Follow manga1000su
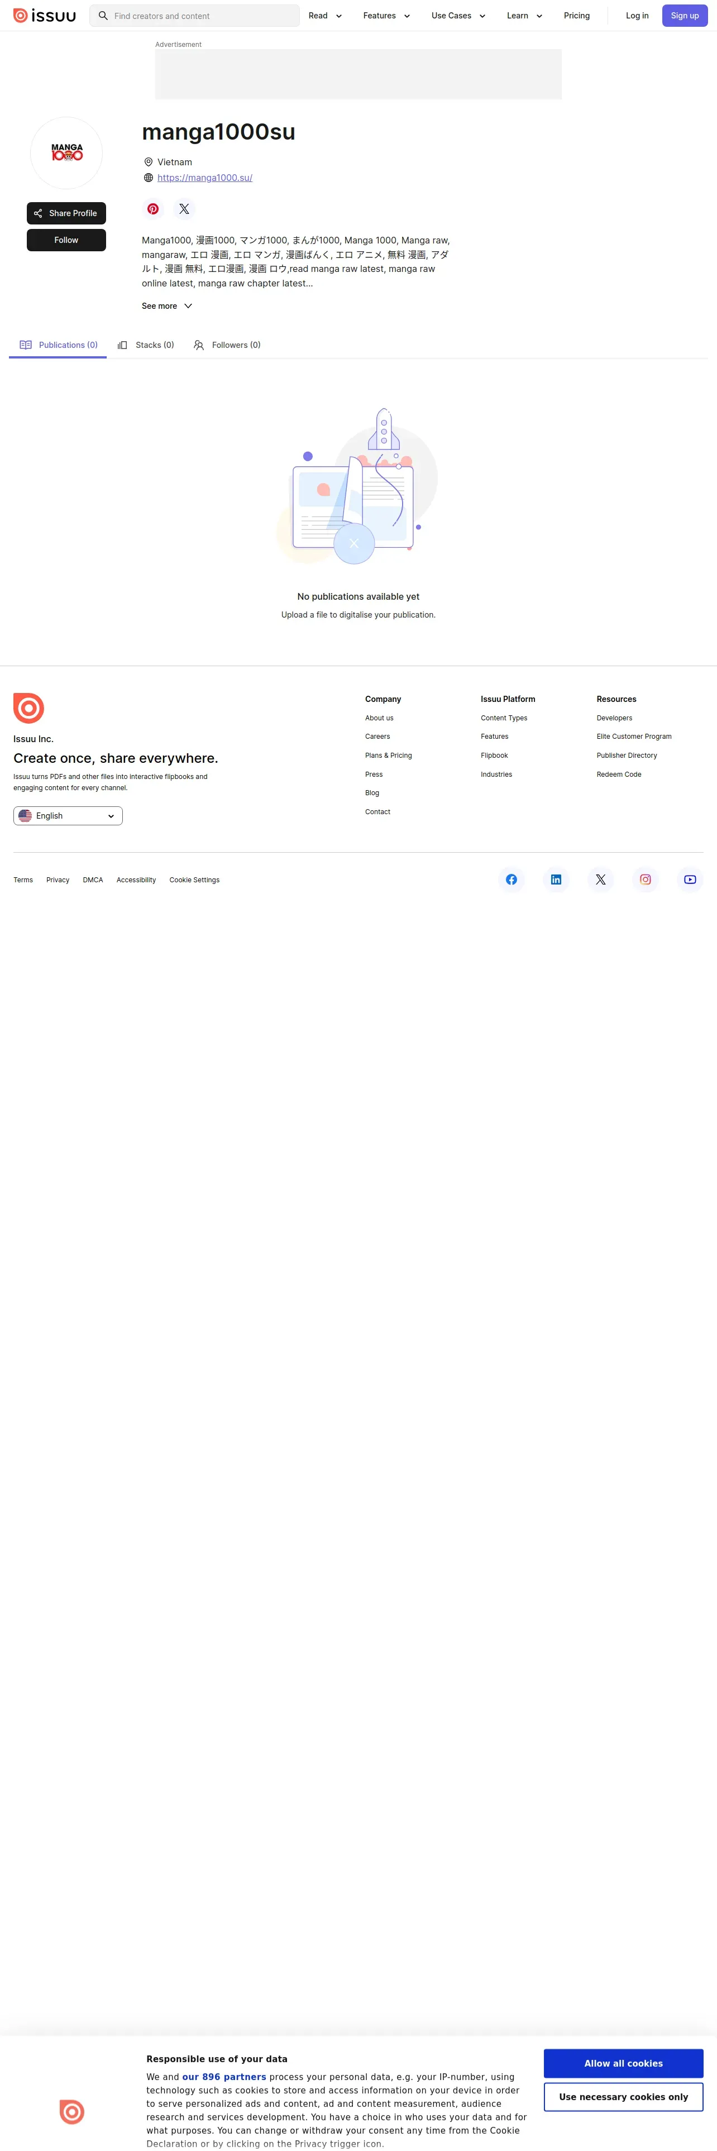 tap(66, 240)
